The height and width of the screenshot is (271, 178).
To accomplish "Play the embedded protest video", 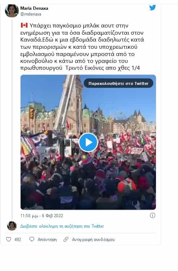I will (x=88, y=142).
